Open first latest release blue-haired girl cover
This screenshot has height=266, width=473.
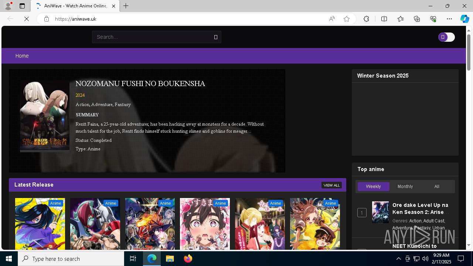pyautogui.click(x=40, y=224)
